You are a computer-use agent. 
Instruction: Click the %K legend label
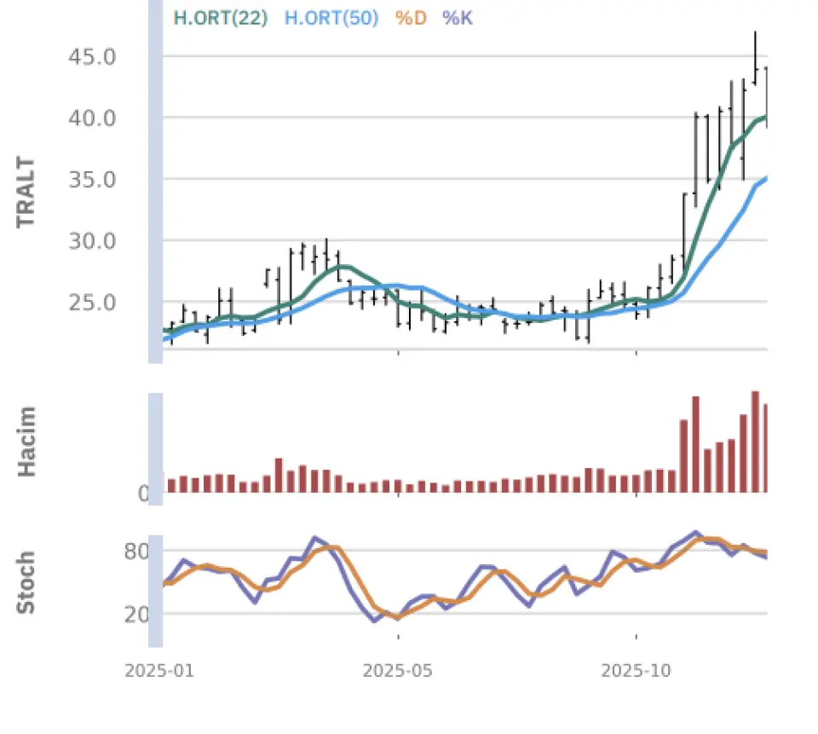[x=457, y=17]
